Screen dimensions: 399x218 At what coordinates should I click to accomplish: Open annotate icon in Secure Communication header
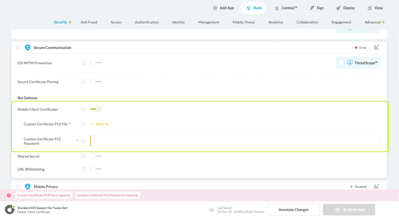pyautogui.click(x=376, y=47)
